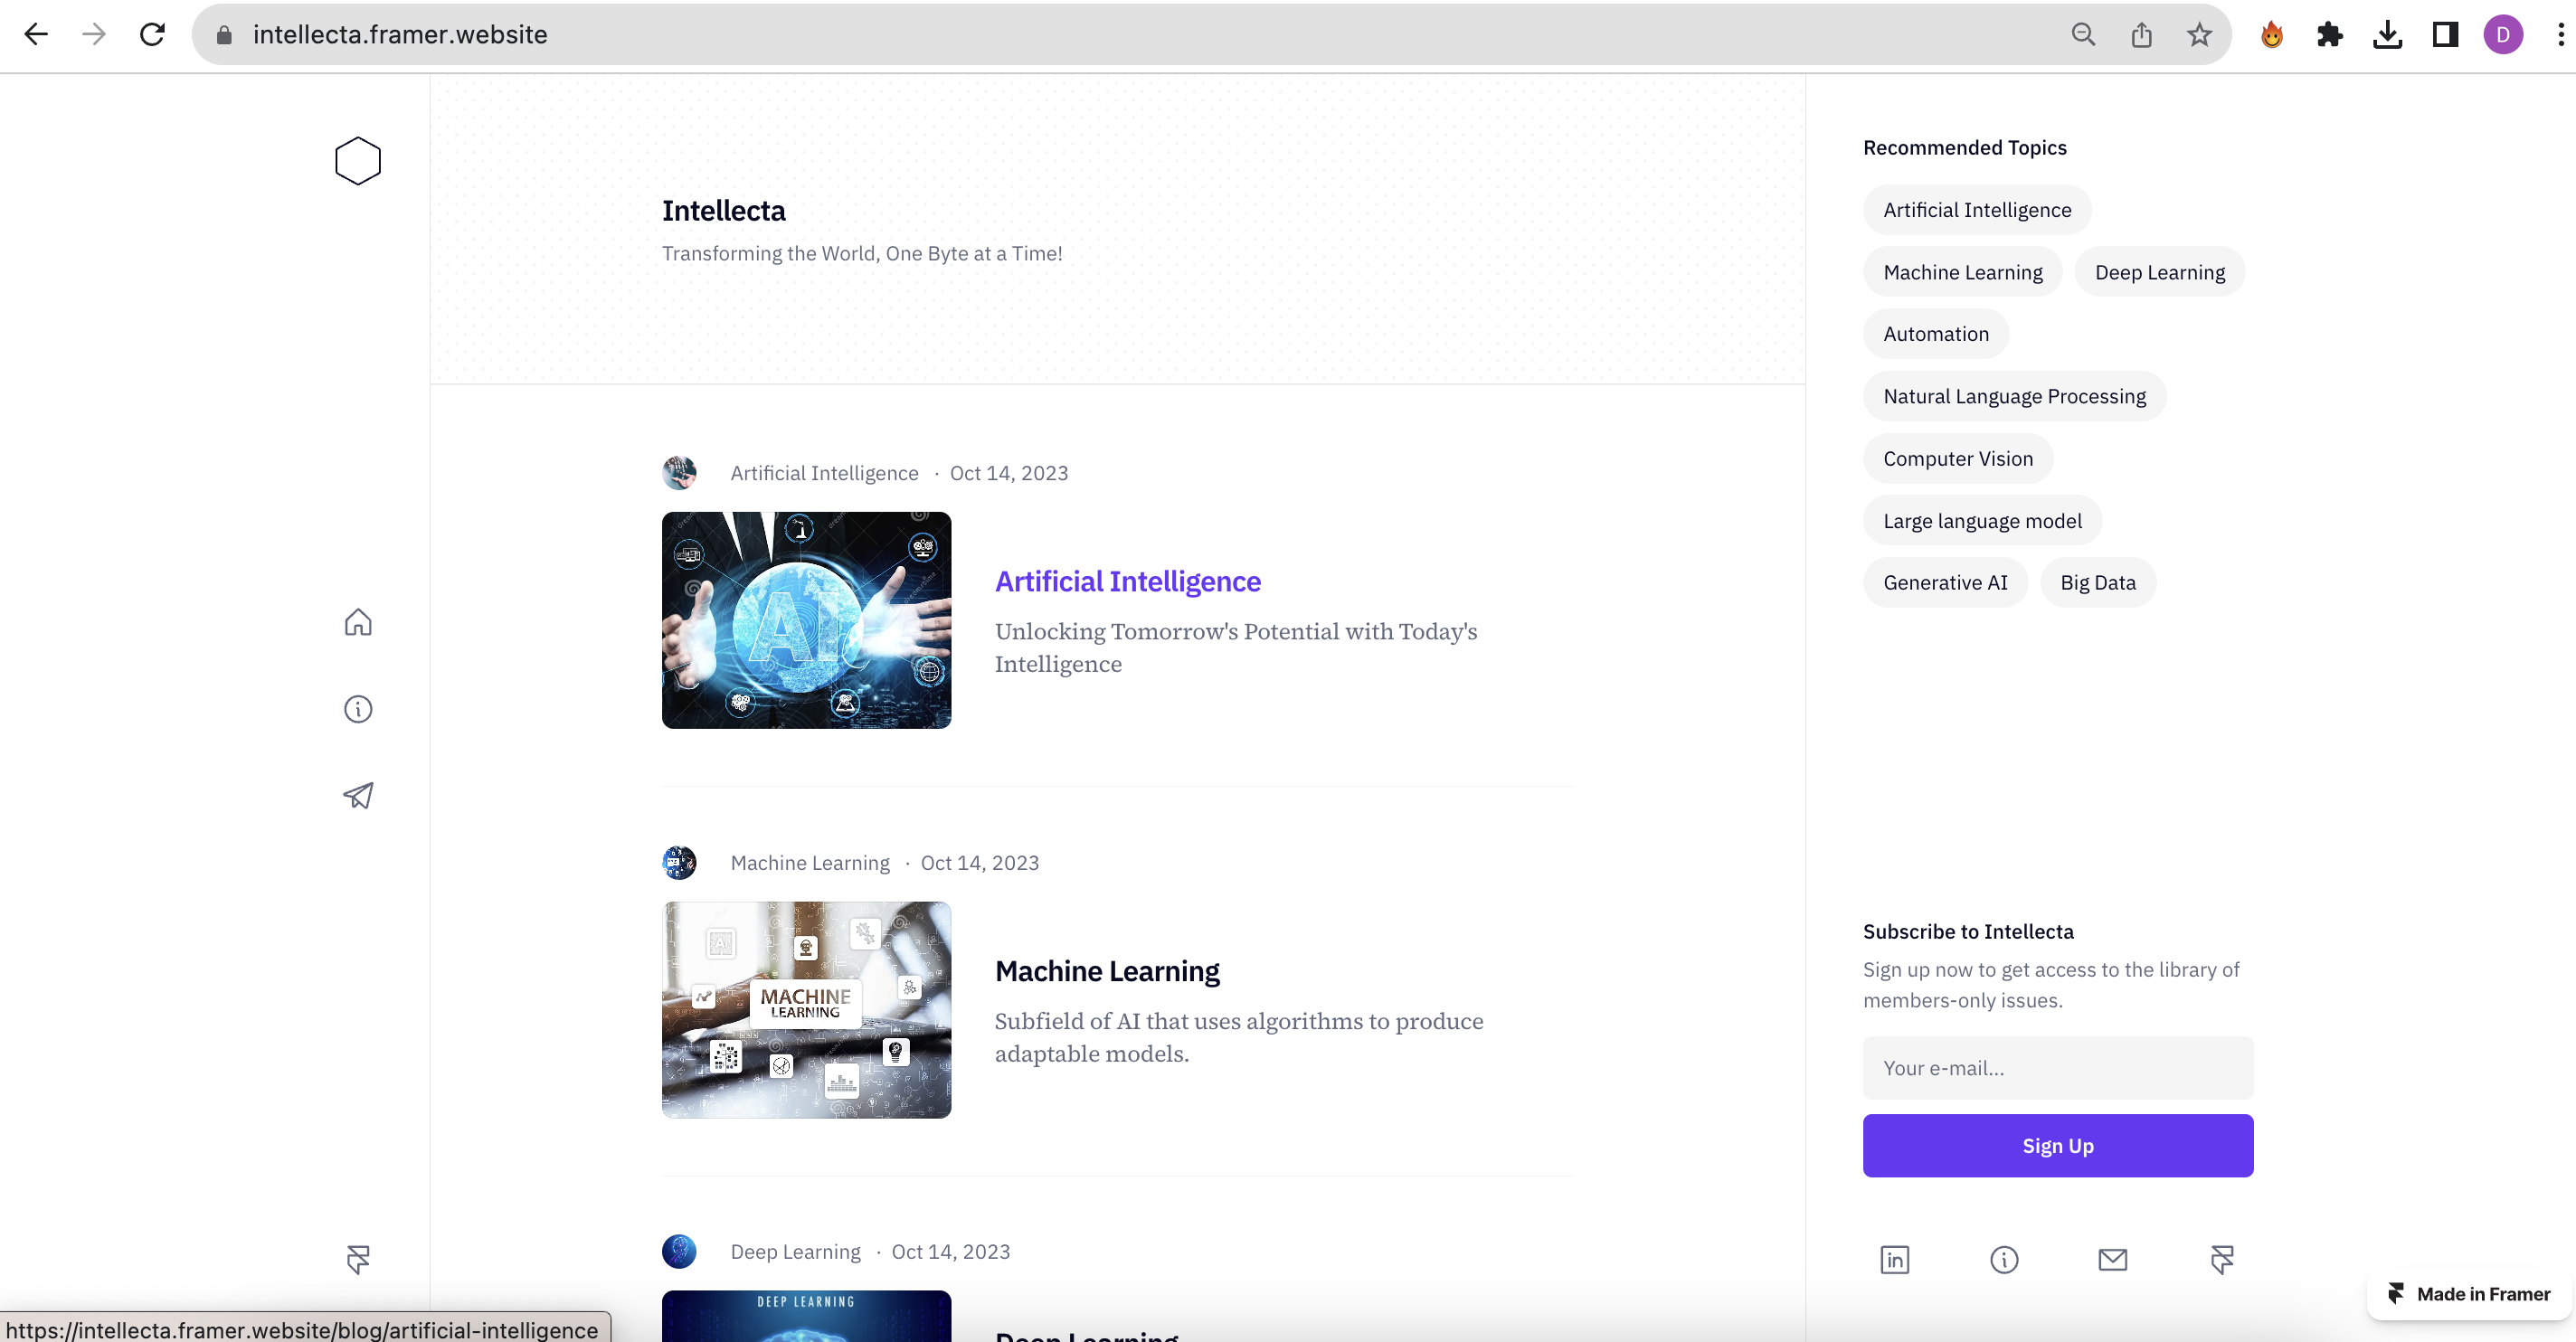
Task: Open the Chrome extensions puzzle icon
Action: [x=2329, y=35]
